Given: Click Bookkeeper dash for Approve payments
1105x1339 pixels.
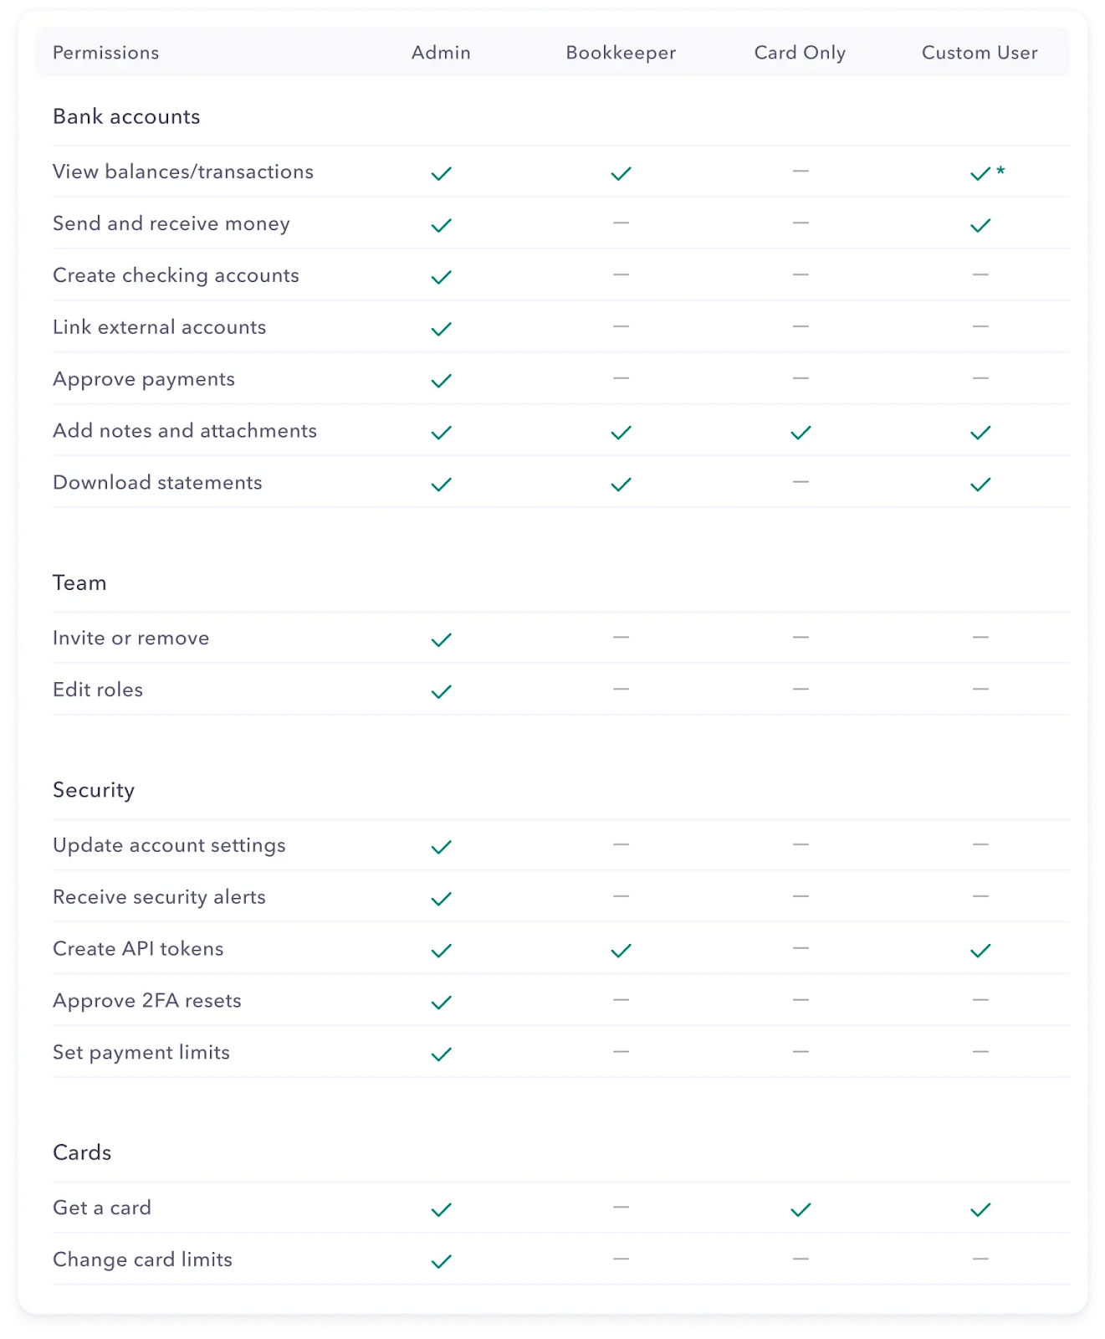Looking at the screenshot, I should [621, 378].
